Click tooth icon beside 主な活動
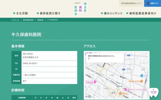Screen dimensions: 161x100 (x=14, y=13)
